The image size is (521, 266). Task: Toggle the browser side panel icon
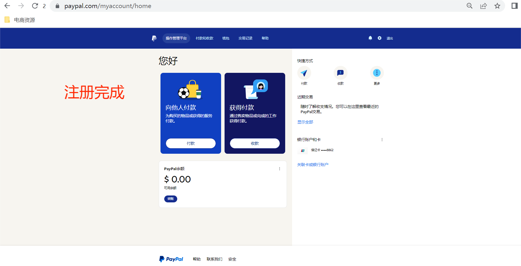pos(514,6)
